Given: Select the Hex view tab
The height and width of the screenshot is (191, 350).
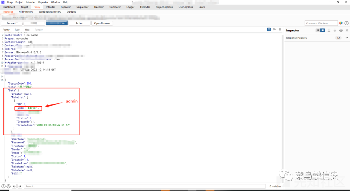Looking at the screenshot, I should (27, 30).
